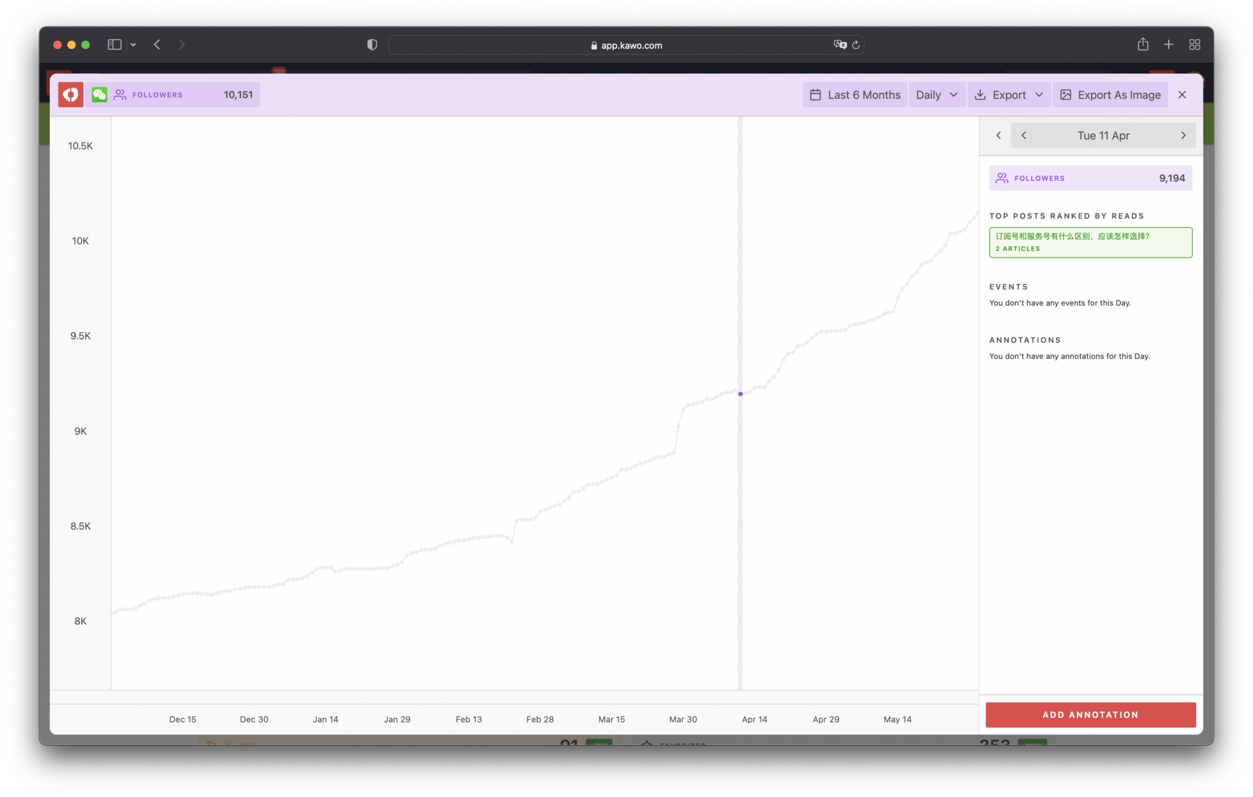
Task: Expand the Export options dropdown
Action: [1039, 94]
